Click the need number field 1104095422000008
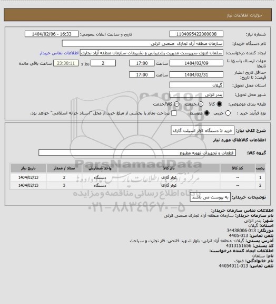 (196, 34)
